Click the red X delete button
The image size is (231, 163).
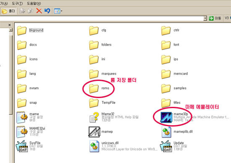(x=39, y=11)
